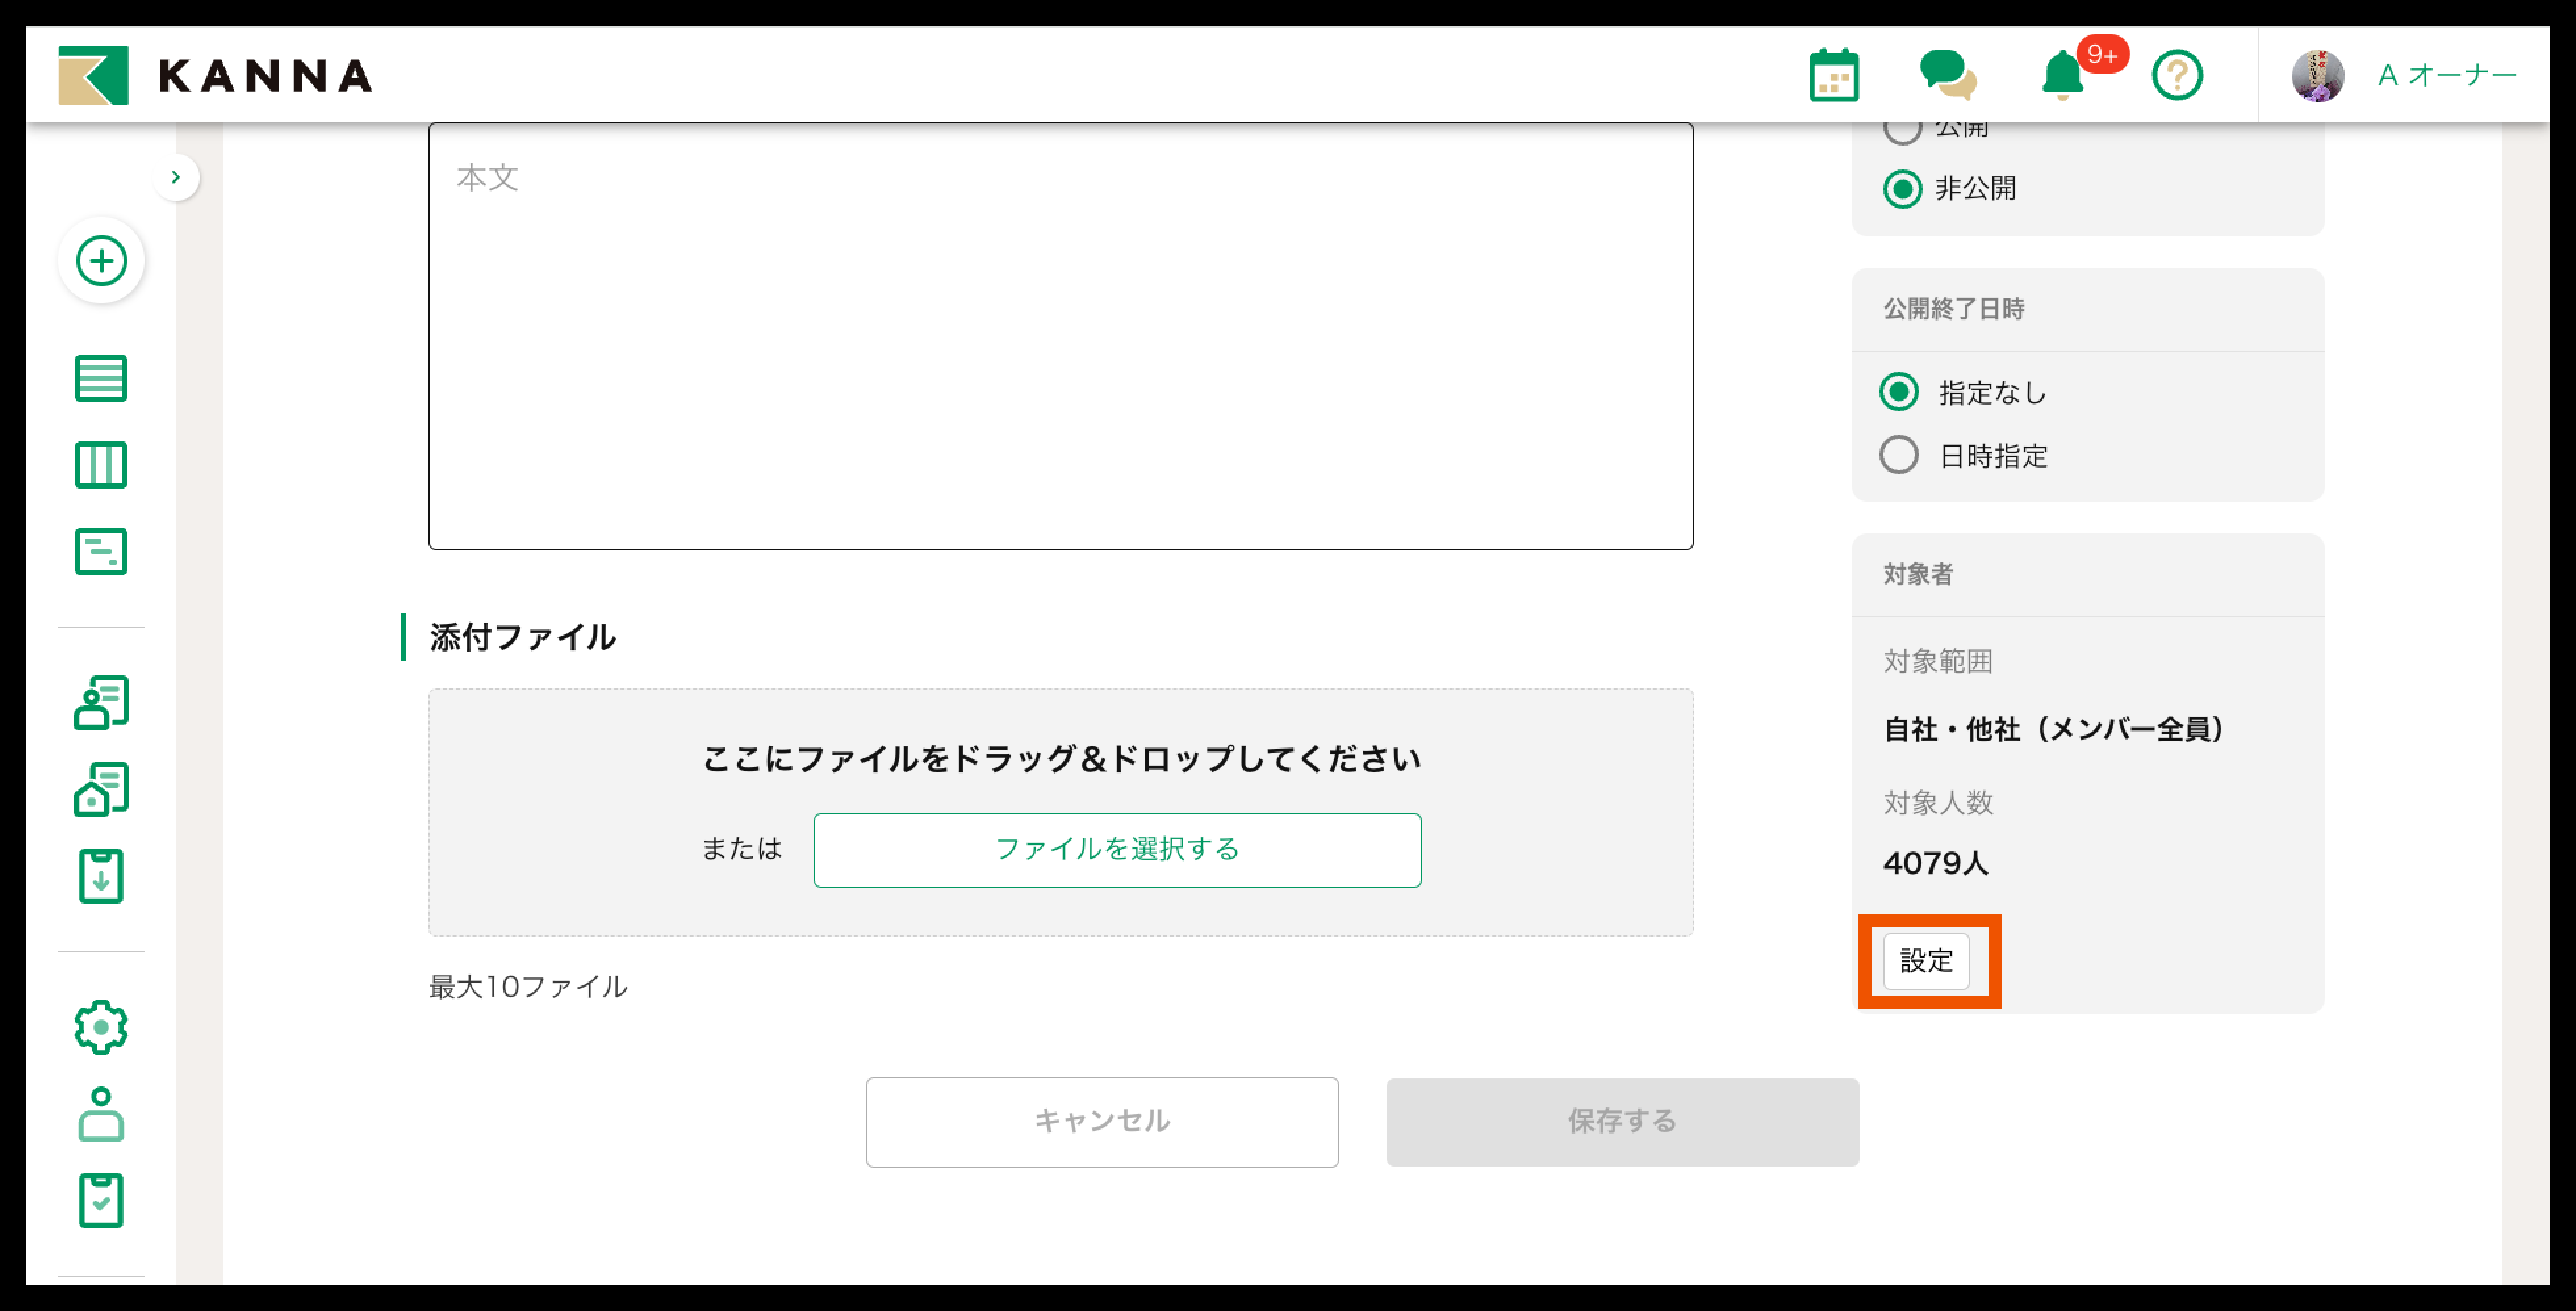2576x1311 pixels.
Task: Click the green plus create icon
Action: pos(101,261)
